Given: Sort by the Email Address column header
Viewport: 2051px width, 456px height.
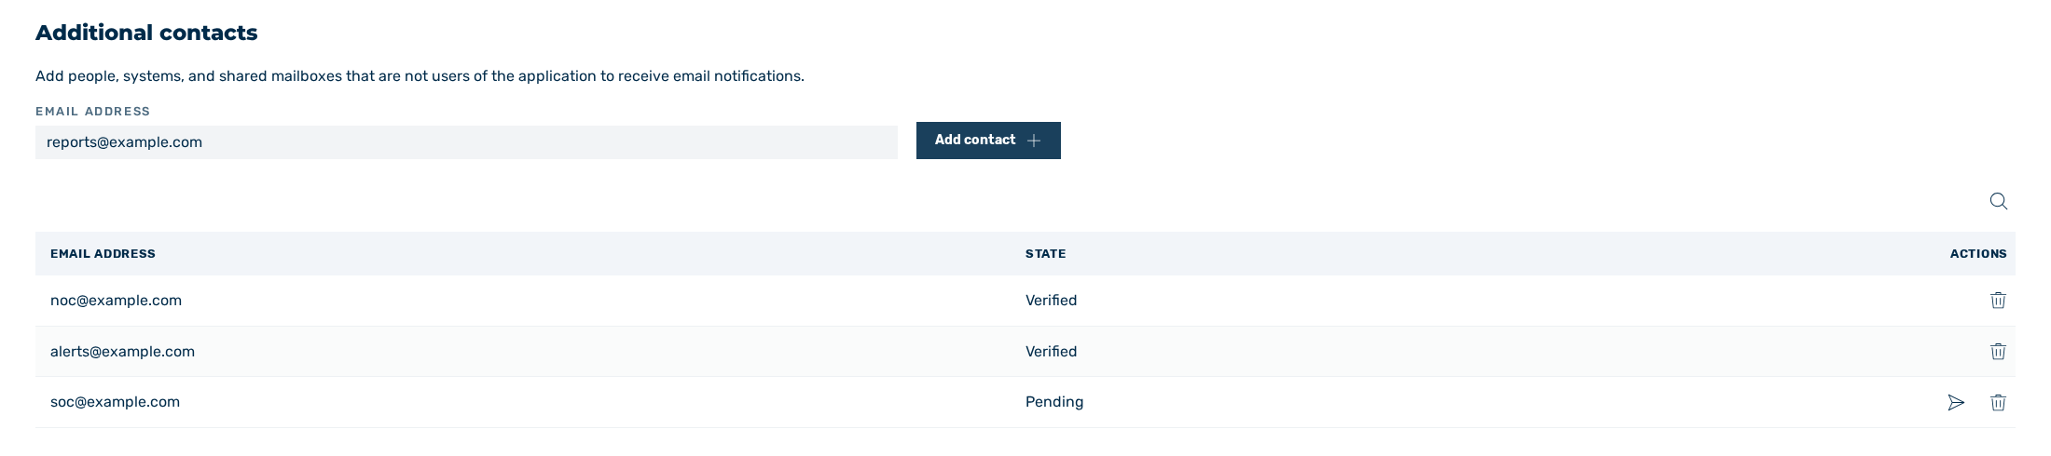Looking at the screenshot, I should (x=103, y=253).
